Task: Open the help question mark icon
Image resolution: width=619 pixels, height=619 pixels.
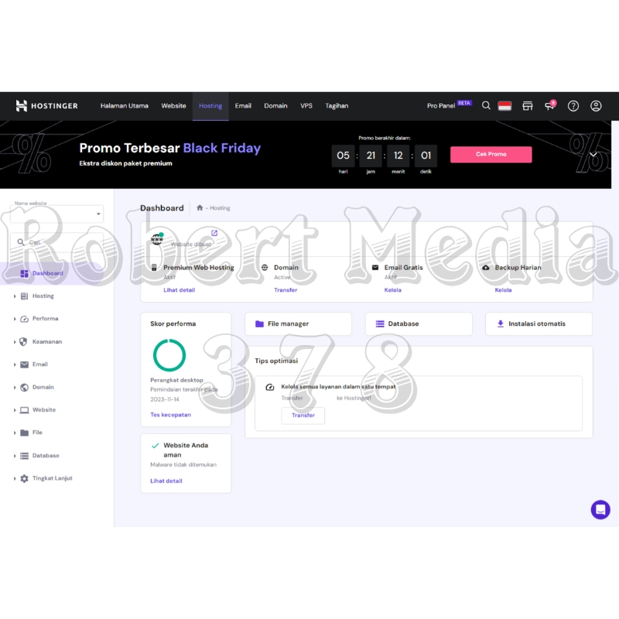Action: [x=573, y=106]
